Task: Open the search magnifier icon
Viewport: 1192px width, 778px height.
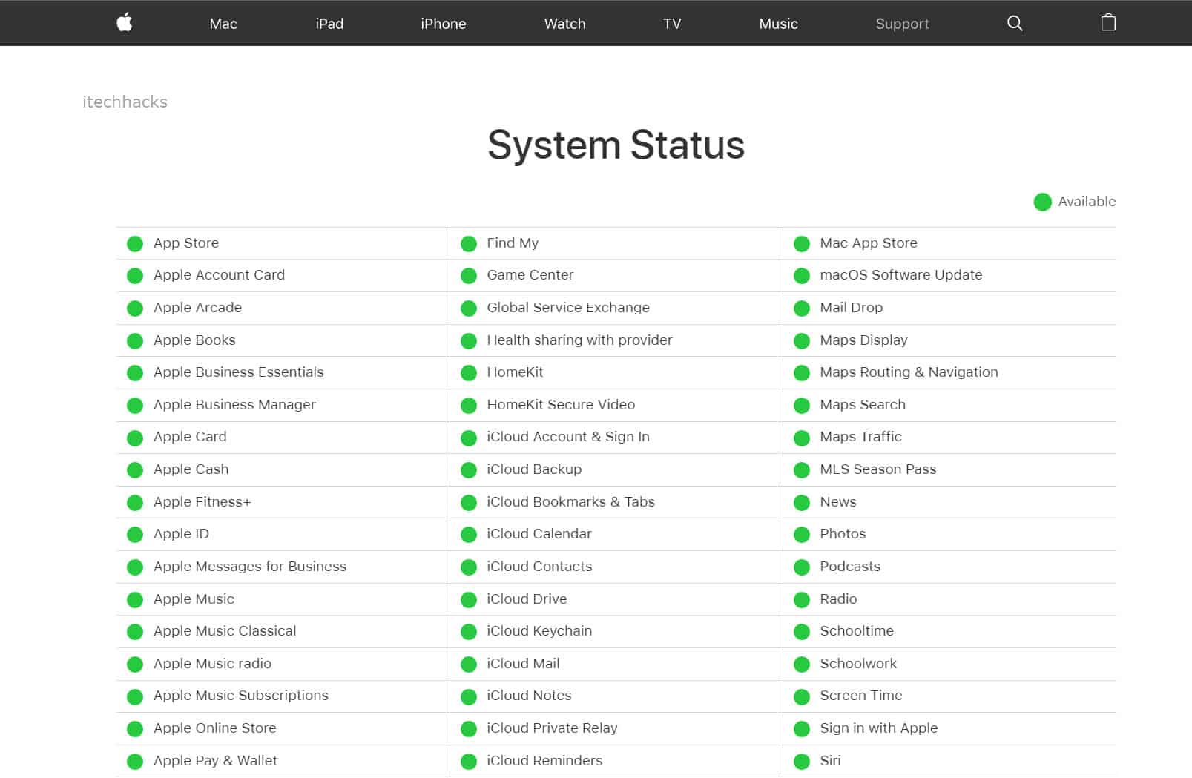Action: (1015, 23)
